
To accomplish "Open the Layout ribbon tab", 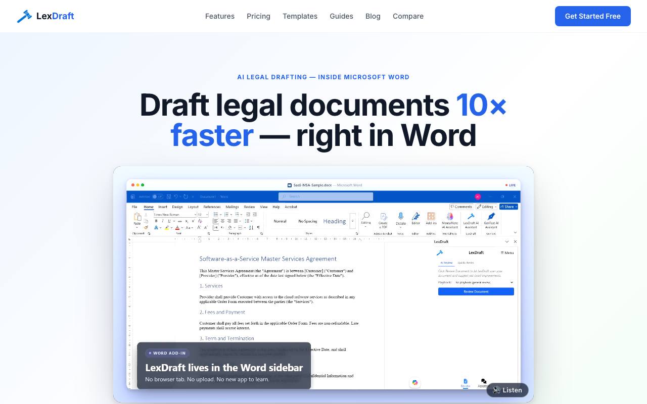I will click(193, 207).
